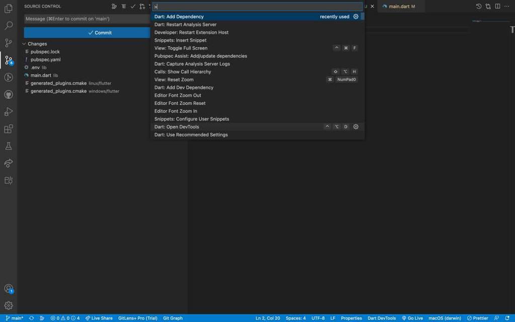Open Settings via the gear icon
515x322 pixels.
coord(8,305)
